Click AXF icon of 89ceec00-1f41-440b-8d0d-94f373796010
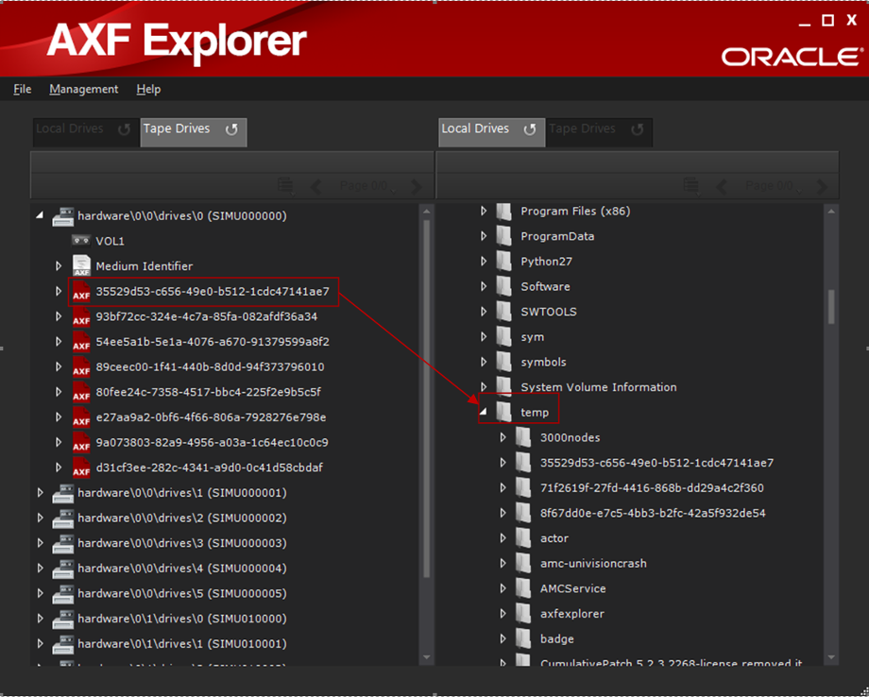 pos(81,366)
